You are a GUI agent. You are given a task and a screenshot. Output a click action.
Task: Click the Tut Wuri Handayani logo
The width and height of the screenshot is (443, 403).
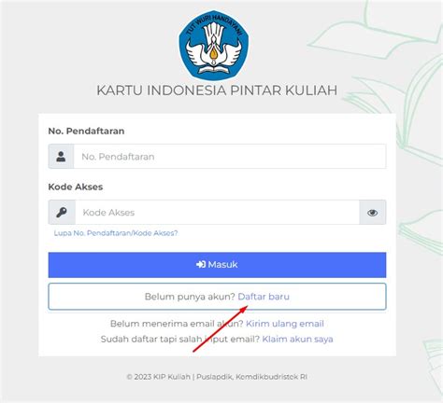(214, 46)
